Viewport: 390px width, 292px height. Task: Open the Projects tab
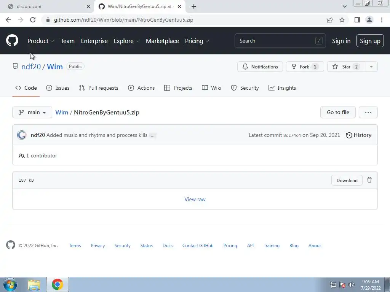[x=178, y=88]
